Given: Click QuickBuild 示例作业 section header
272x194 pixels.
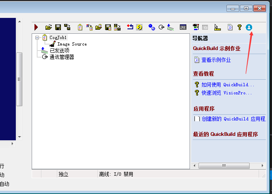Looking at the screenshot, I should pos(217,48).
